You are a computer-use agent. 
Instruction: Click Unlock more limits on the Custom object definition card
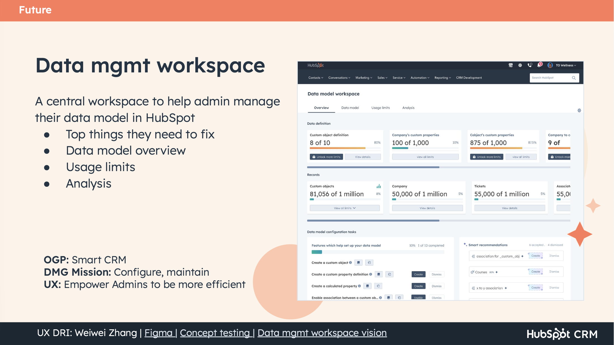(x=326, y=157)
